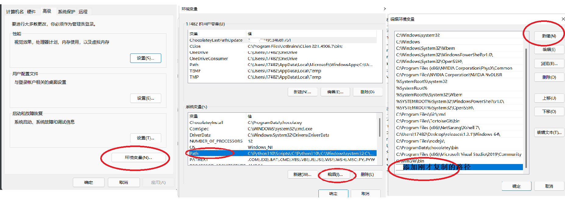Select the 高级 tab in System Properties

click(x=47, y=11)
